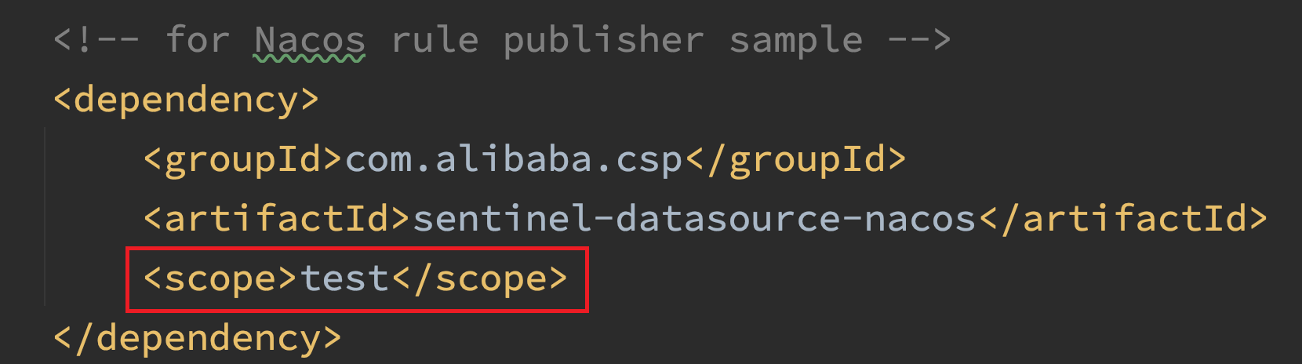Place cursor in sentinel-datasource-nacos text

point(694,219)
